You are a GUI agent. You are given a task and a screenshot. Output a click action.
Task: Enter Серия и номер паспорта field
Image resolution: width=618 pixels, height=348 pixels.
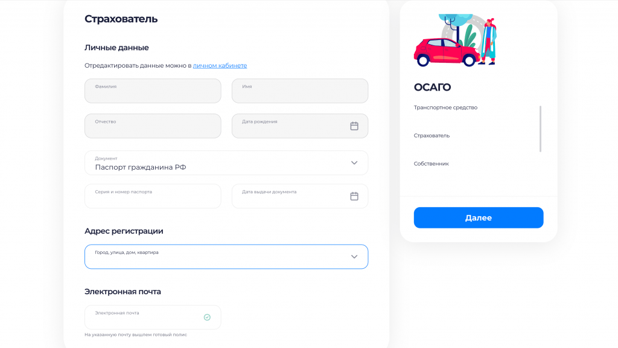(153, 196)
